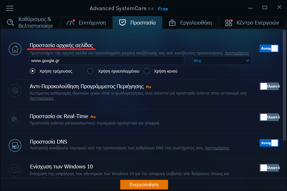
Task: Switch to Επιτάχυνση tab
Action: 87,23
